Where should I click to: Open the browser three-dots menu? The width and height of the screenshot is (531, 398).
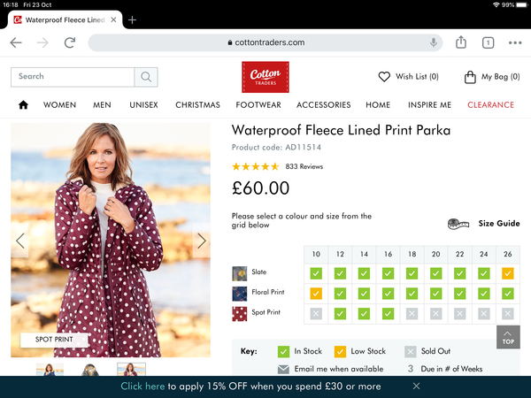pos(515,42)
